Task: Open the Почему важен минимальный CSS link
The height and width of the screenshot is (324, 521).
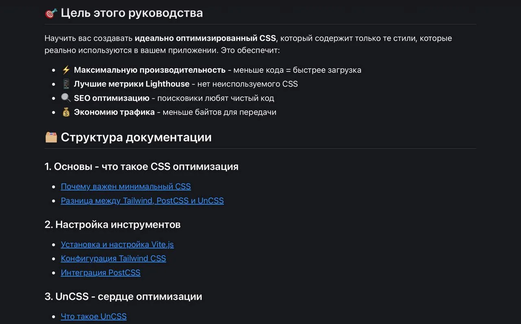Action: [x=126, y=187]
